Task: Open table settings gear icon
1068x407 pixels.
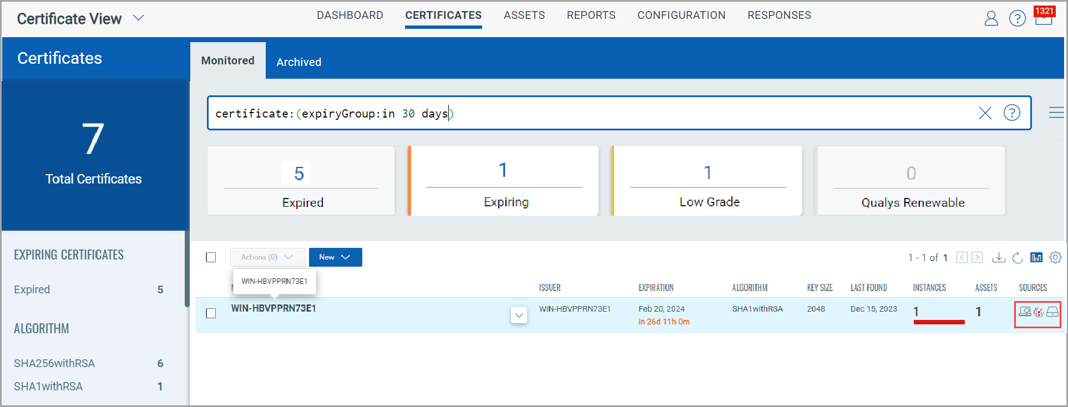Action: coord(1055,257)
